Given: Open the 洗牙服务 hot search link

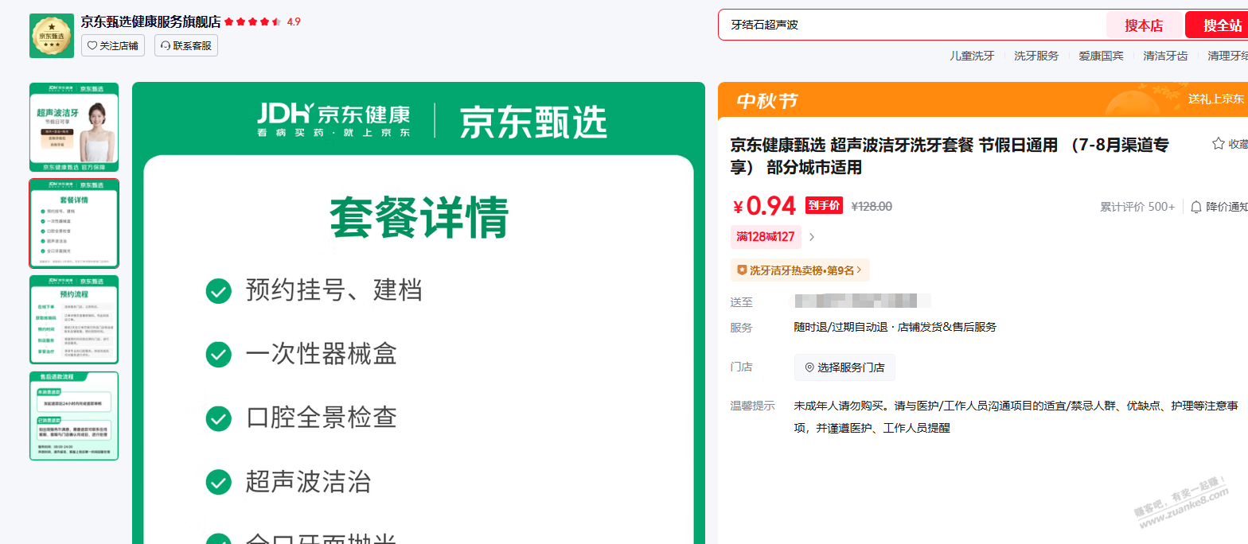Looking at the screenshot, I should [1036, 56].
